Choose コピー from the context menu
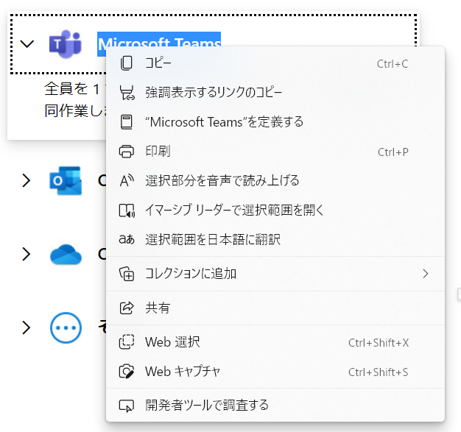This screenshot has width=461, height=432. coord(275,63)
